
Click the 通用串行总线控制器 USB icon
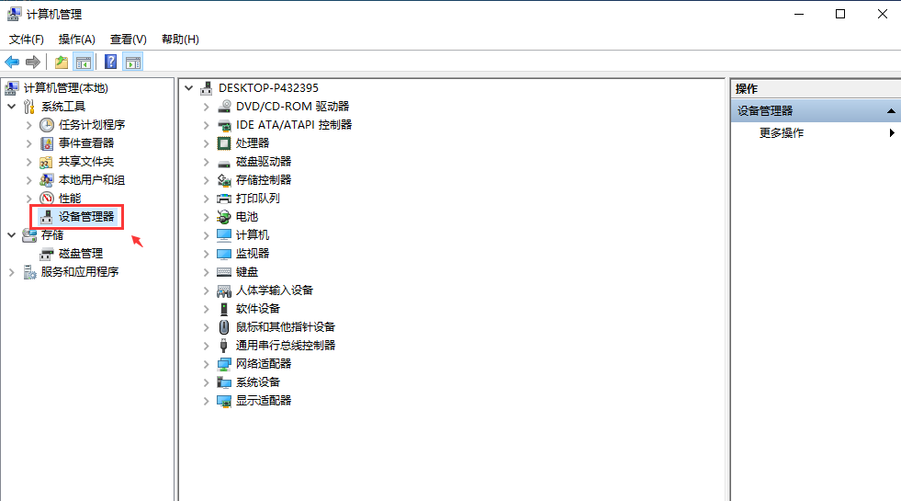point(224,346)
